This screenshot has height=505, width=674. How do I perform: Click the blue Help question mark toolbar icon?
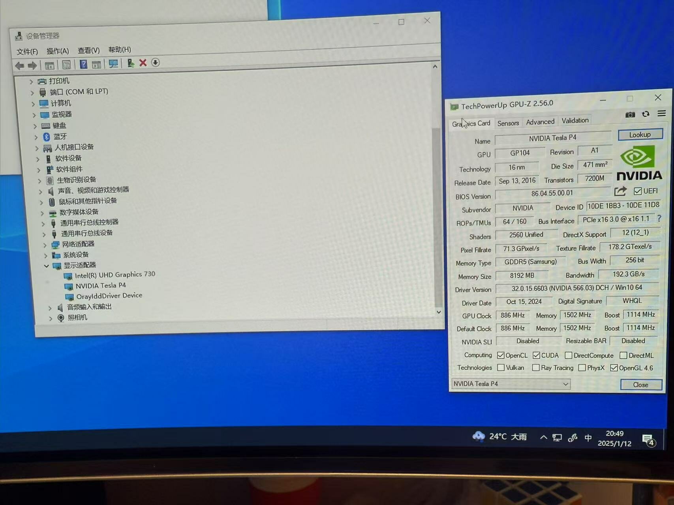[83, 64]
